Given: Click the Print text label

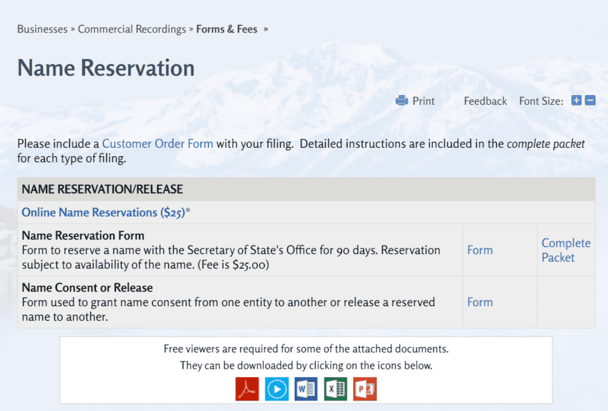Looking at the screenshot, I should (x=423, y=101).
